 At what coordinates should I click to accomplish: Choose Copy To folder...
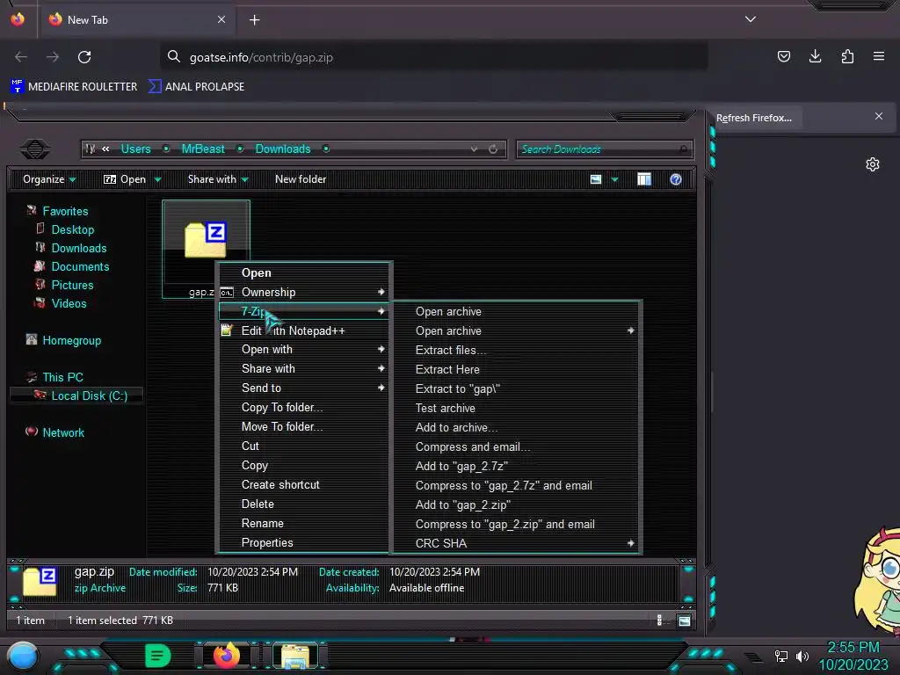pos(304,408)
